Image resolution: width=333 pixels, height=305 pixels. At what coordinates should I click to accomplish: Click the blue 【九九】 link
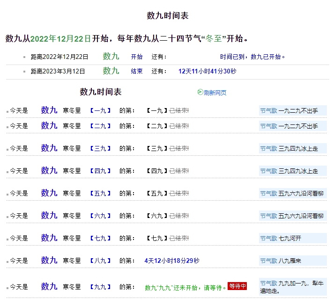[100, 287]
